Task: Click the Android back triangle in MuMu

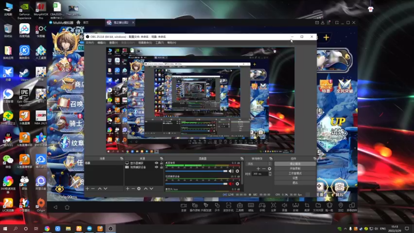Action: tap(55, 208)
